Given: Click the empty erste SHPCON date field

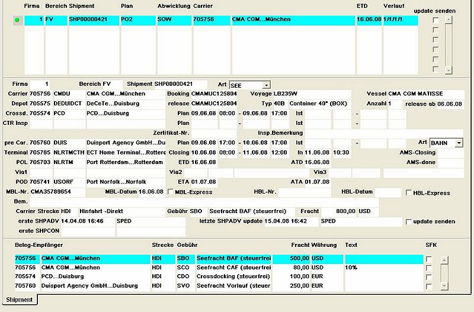Looking at the screenshot, I should coord(88,231).
